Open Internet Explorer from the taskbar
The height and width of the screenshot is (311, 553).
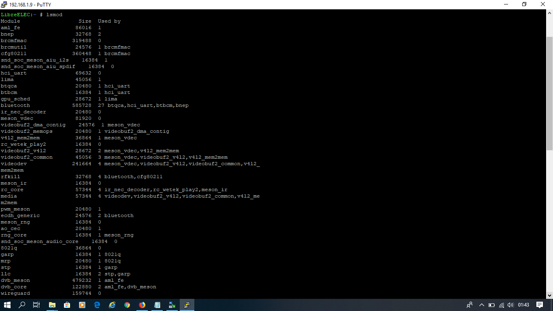point(112,305)
